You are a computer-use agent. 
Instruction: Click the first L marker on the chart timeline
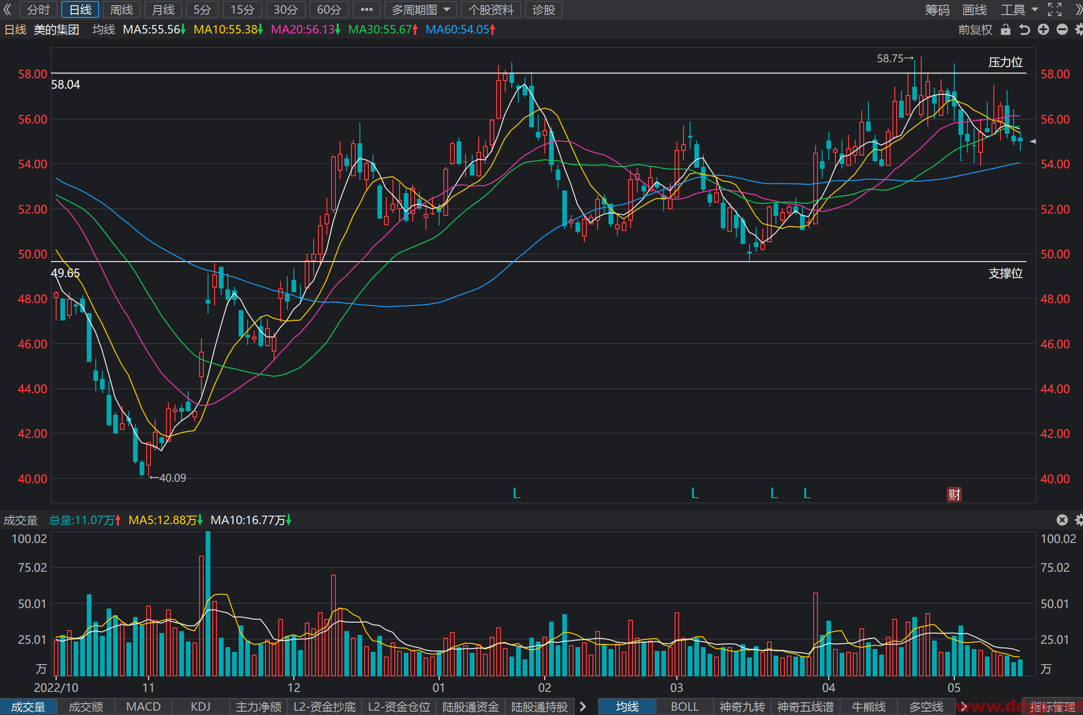(x=517, y=493)
